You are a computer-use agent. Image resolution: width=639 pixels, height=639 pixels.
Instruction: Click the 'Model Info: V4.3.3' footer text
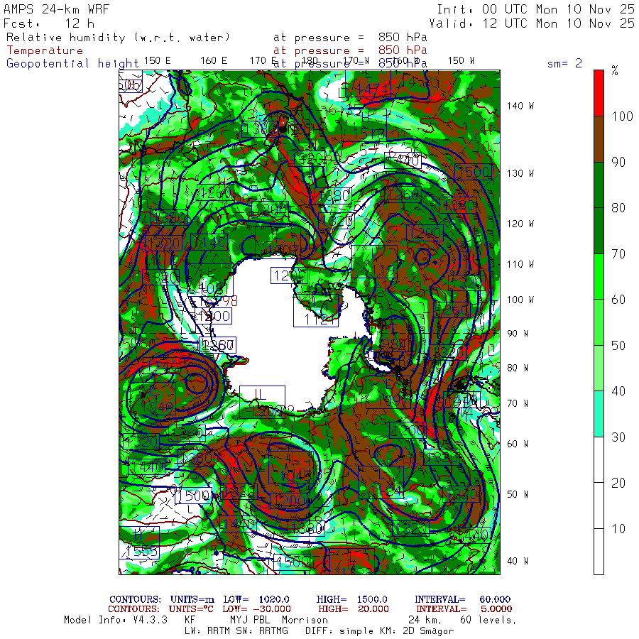[116, 620]
